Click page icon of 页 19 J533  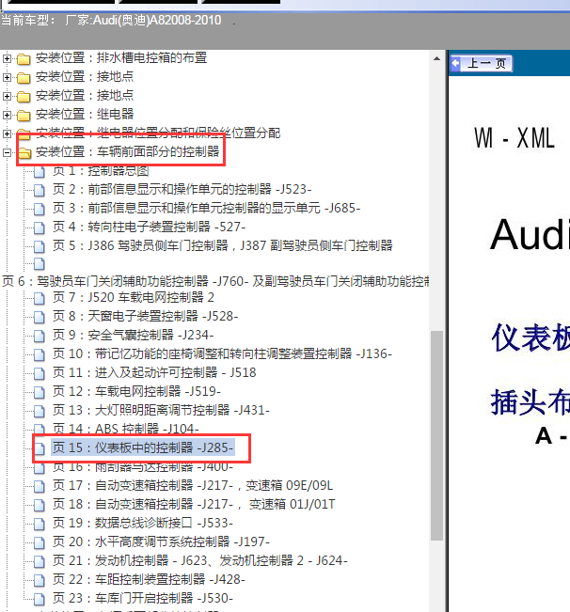pyautogui.click(x=40, y=524)
